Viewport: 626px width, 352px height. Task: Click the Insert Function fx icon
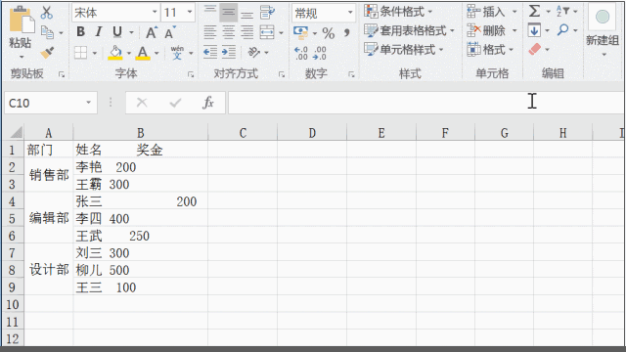coord(208,103)
